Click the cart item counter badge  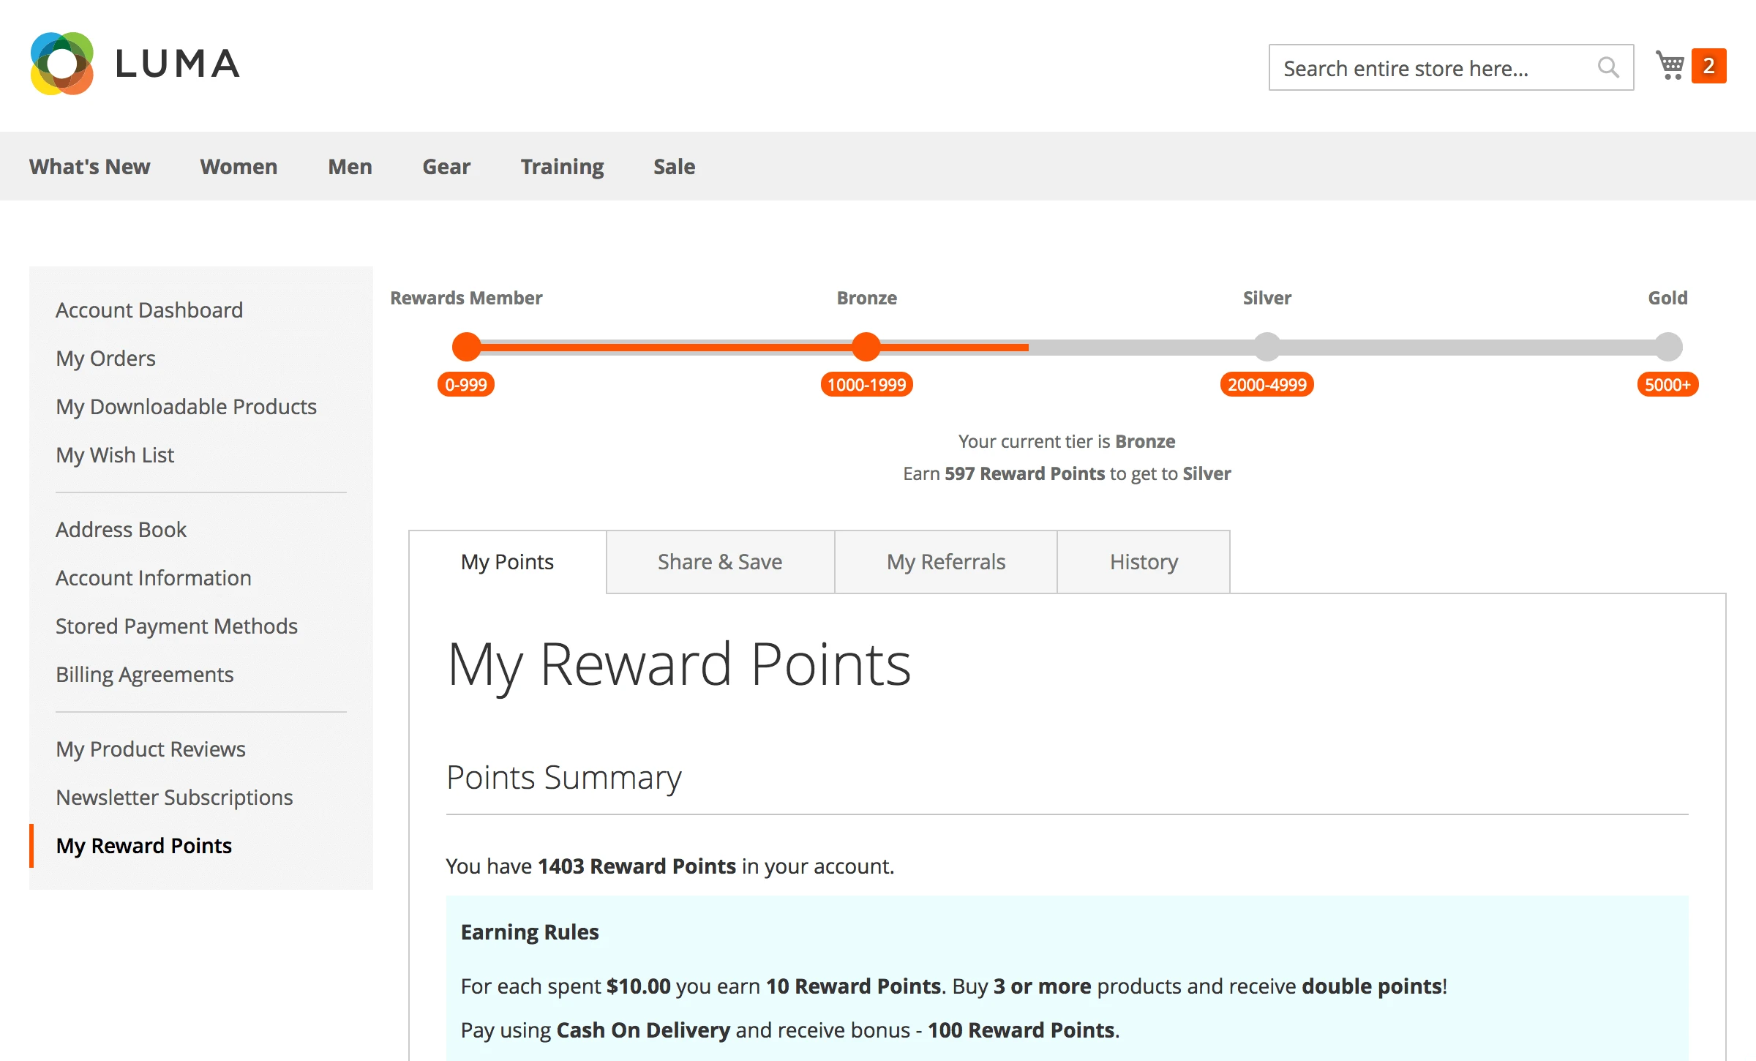click(x=1708, y=65)
